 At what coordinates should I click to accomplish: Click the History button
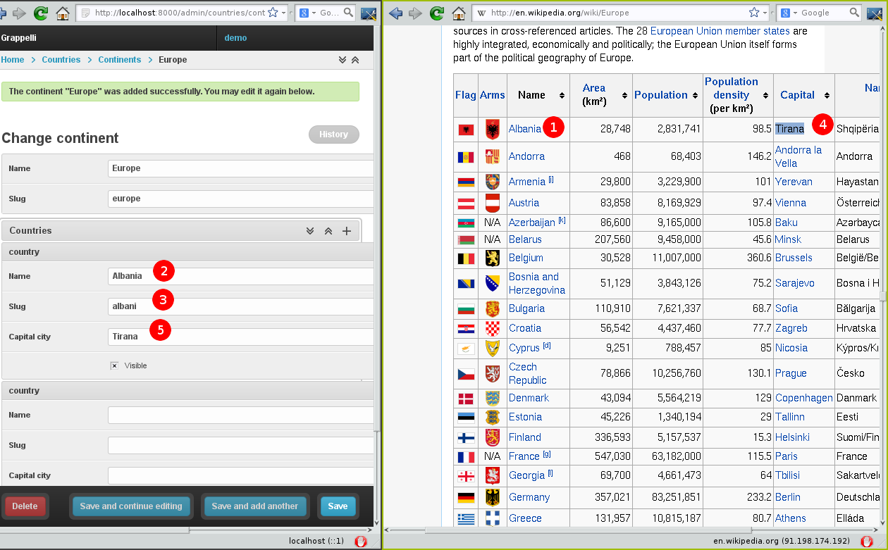[x=333, y=135]
